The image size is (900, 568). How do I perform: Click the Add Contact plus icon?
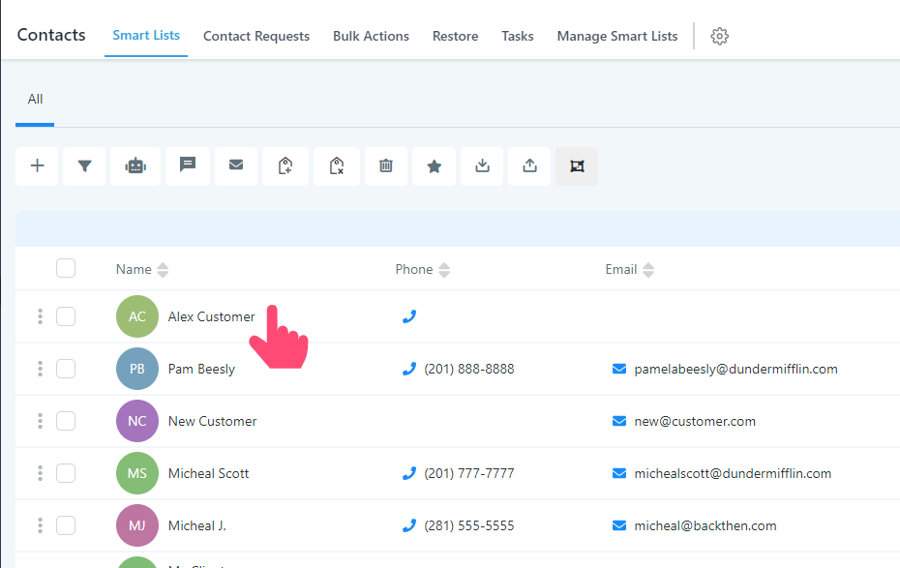(37, 165)
